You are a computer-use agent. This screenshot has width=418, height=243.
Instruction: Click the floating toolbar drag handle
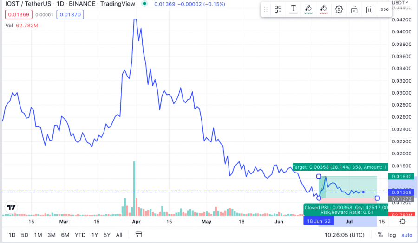(x=266, y=10)
